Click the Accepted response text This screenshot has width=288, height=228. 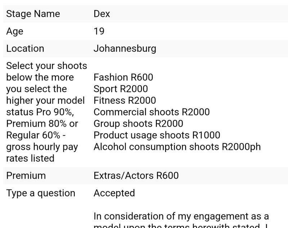[x=114, y=193]
